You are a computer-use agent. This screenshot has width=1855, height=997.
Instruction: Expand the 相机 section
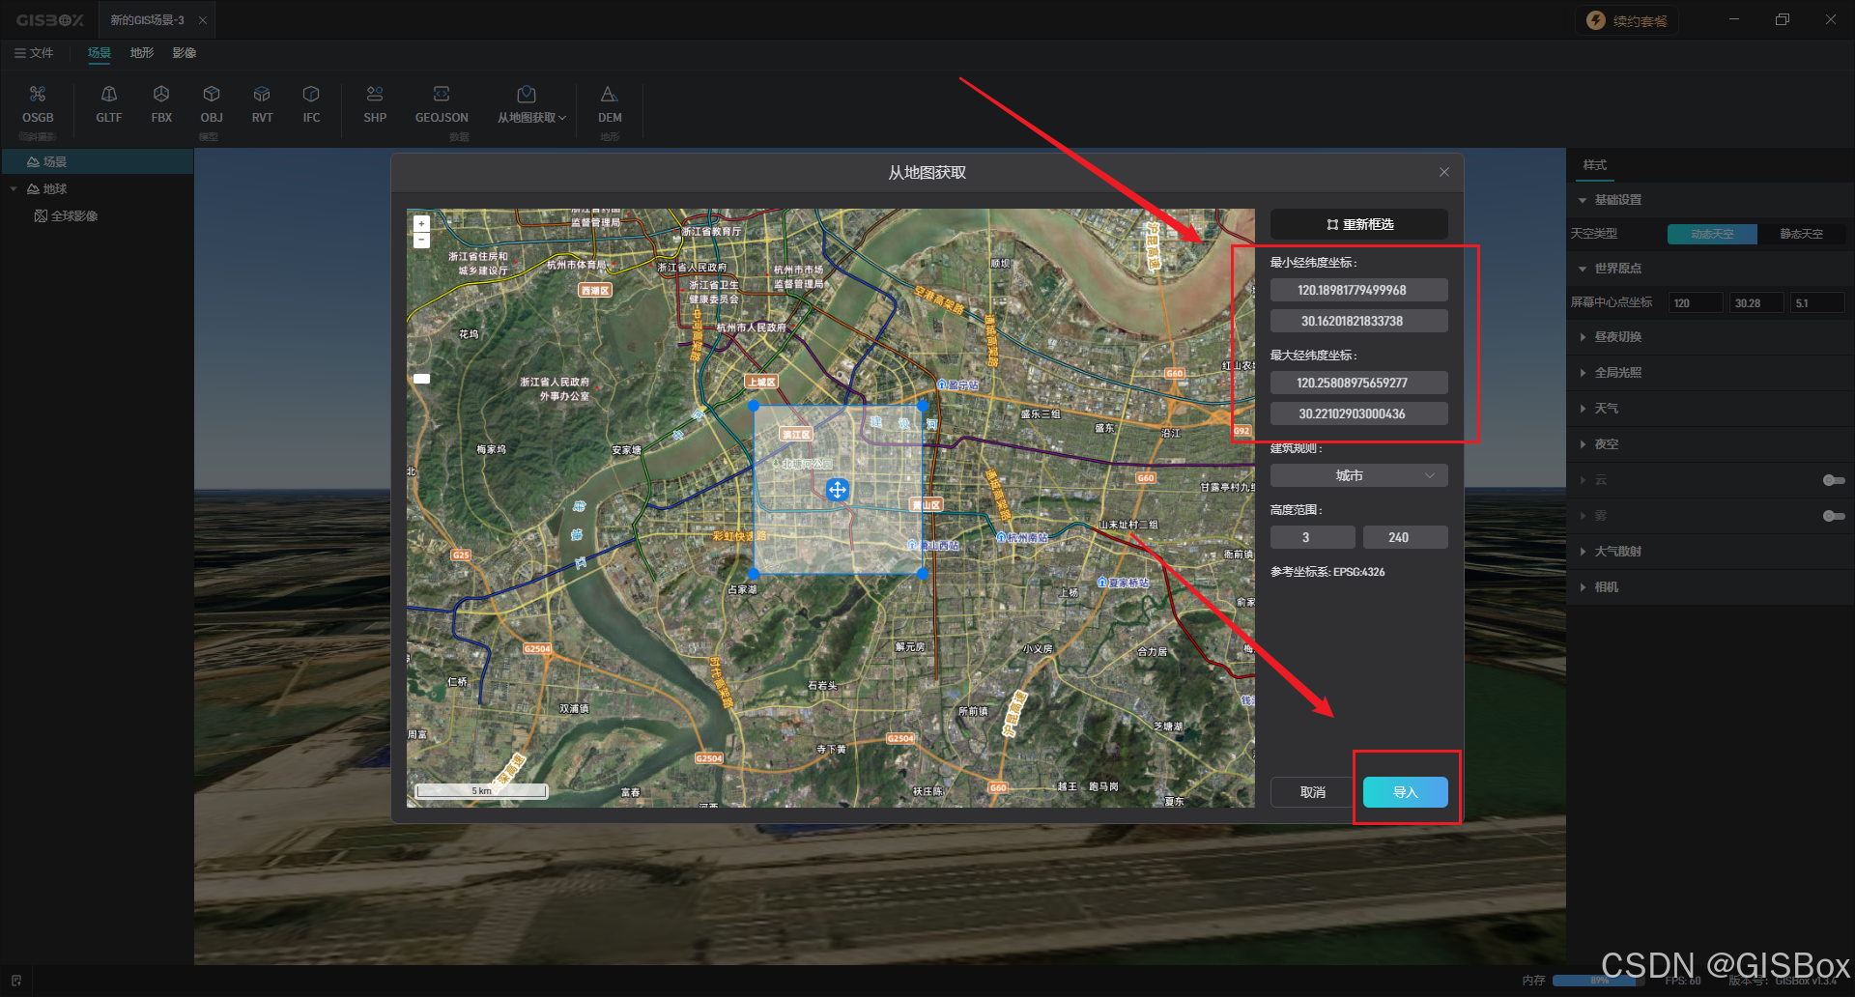(1583, 587)
